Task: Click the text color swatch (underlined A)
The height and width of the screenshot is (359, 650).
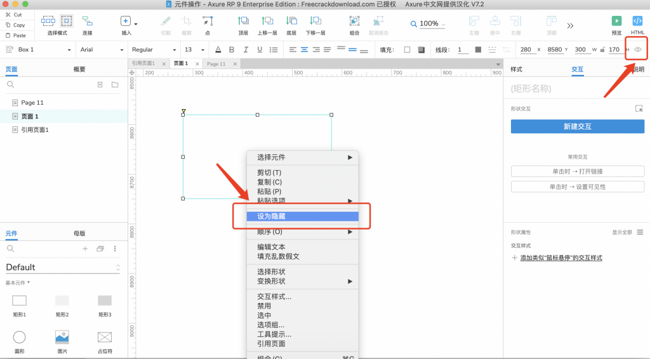Action: tap(218, 49)
